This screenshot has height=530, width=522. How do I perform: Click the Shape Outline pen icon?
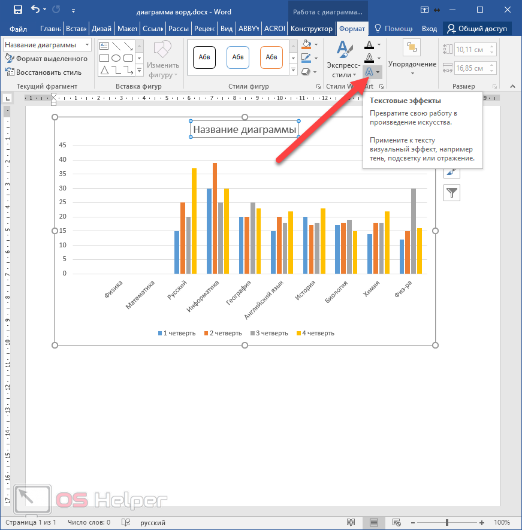coord(306,58)
